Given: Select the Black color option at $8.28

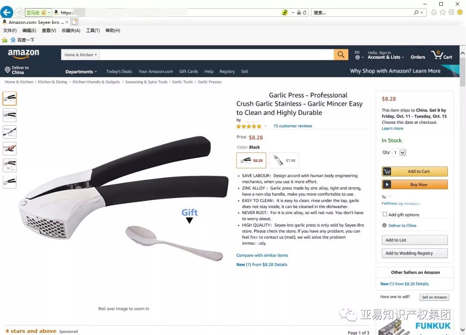Looking at the screenshot, I should pyautogui.click(x=251, y=161).
